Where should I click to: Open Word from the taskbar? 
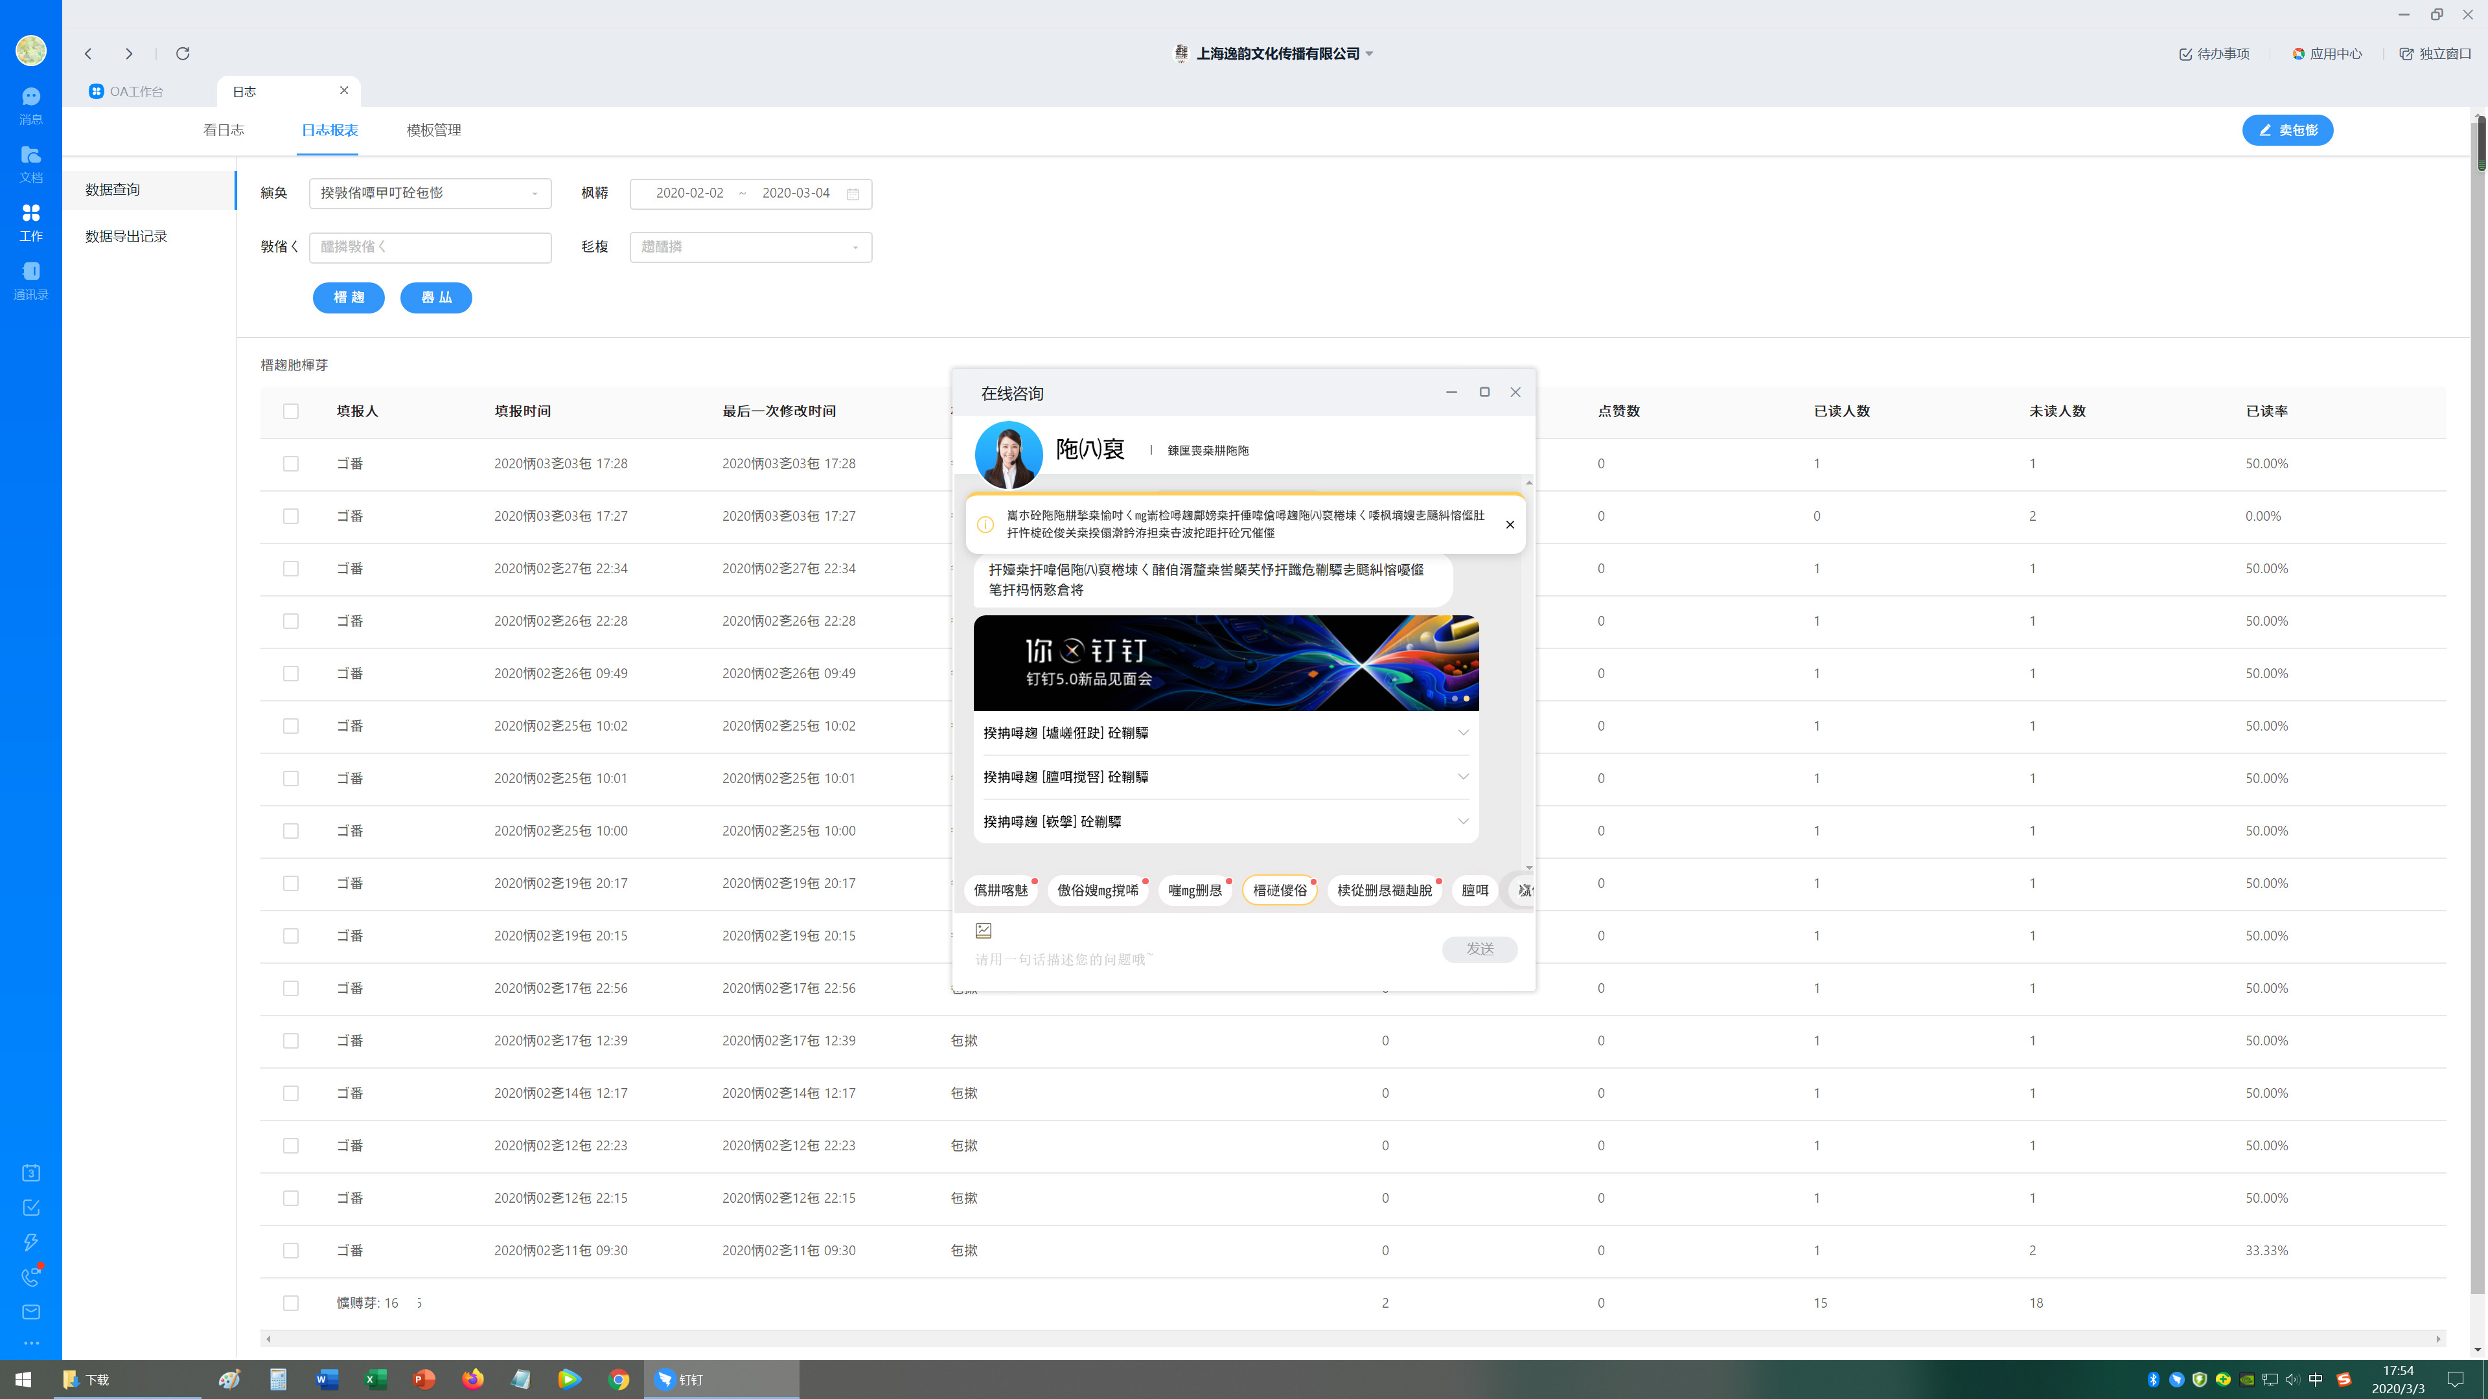click(x=327, y=1379)
